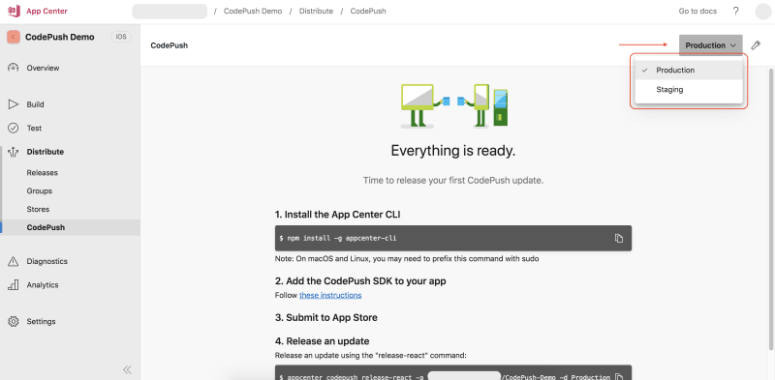
Task: Open the Releases sidebar item
Action: (x=42, y=173)
